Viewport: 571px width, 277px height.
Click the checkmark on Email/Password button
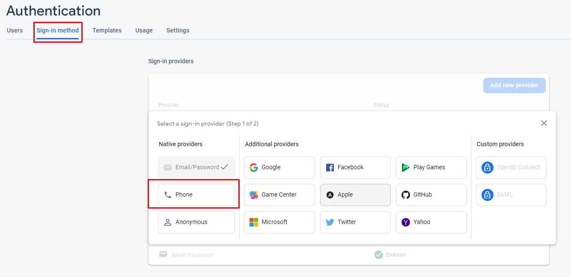(225, 167)
